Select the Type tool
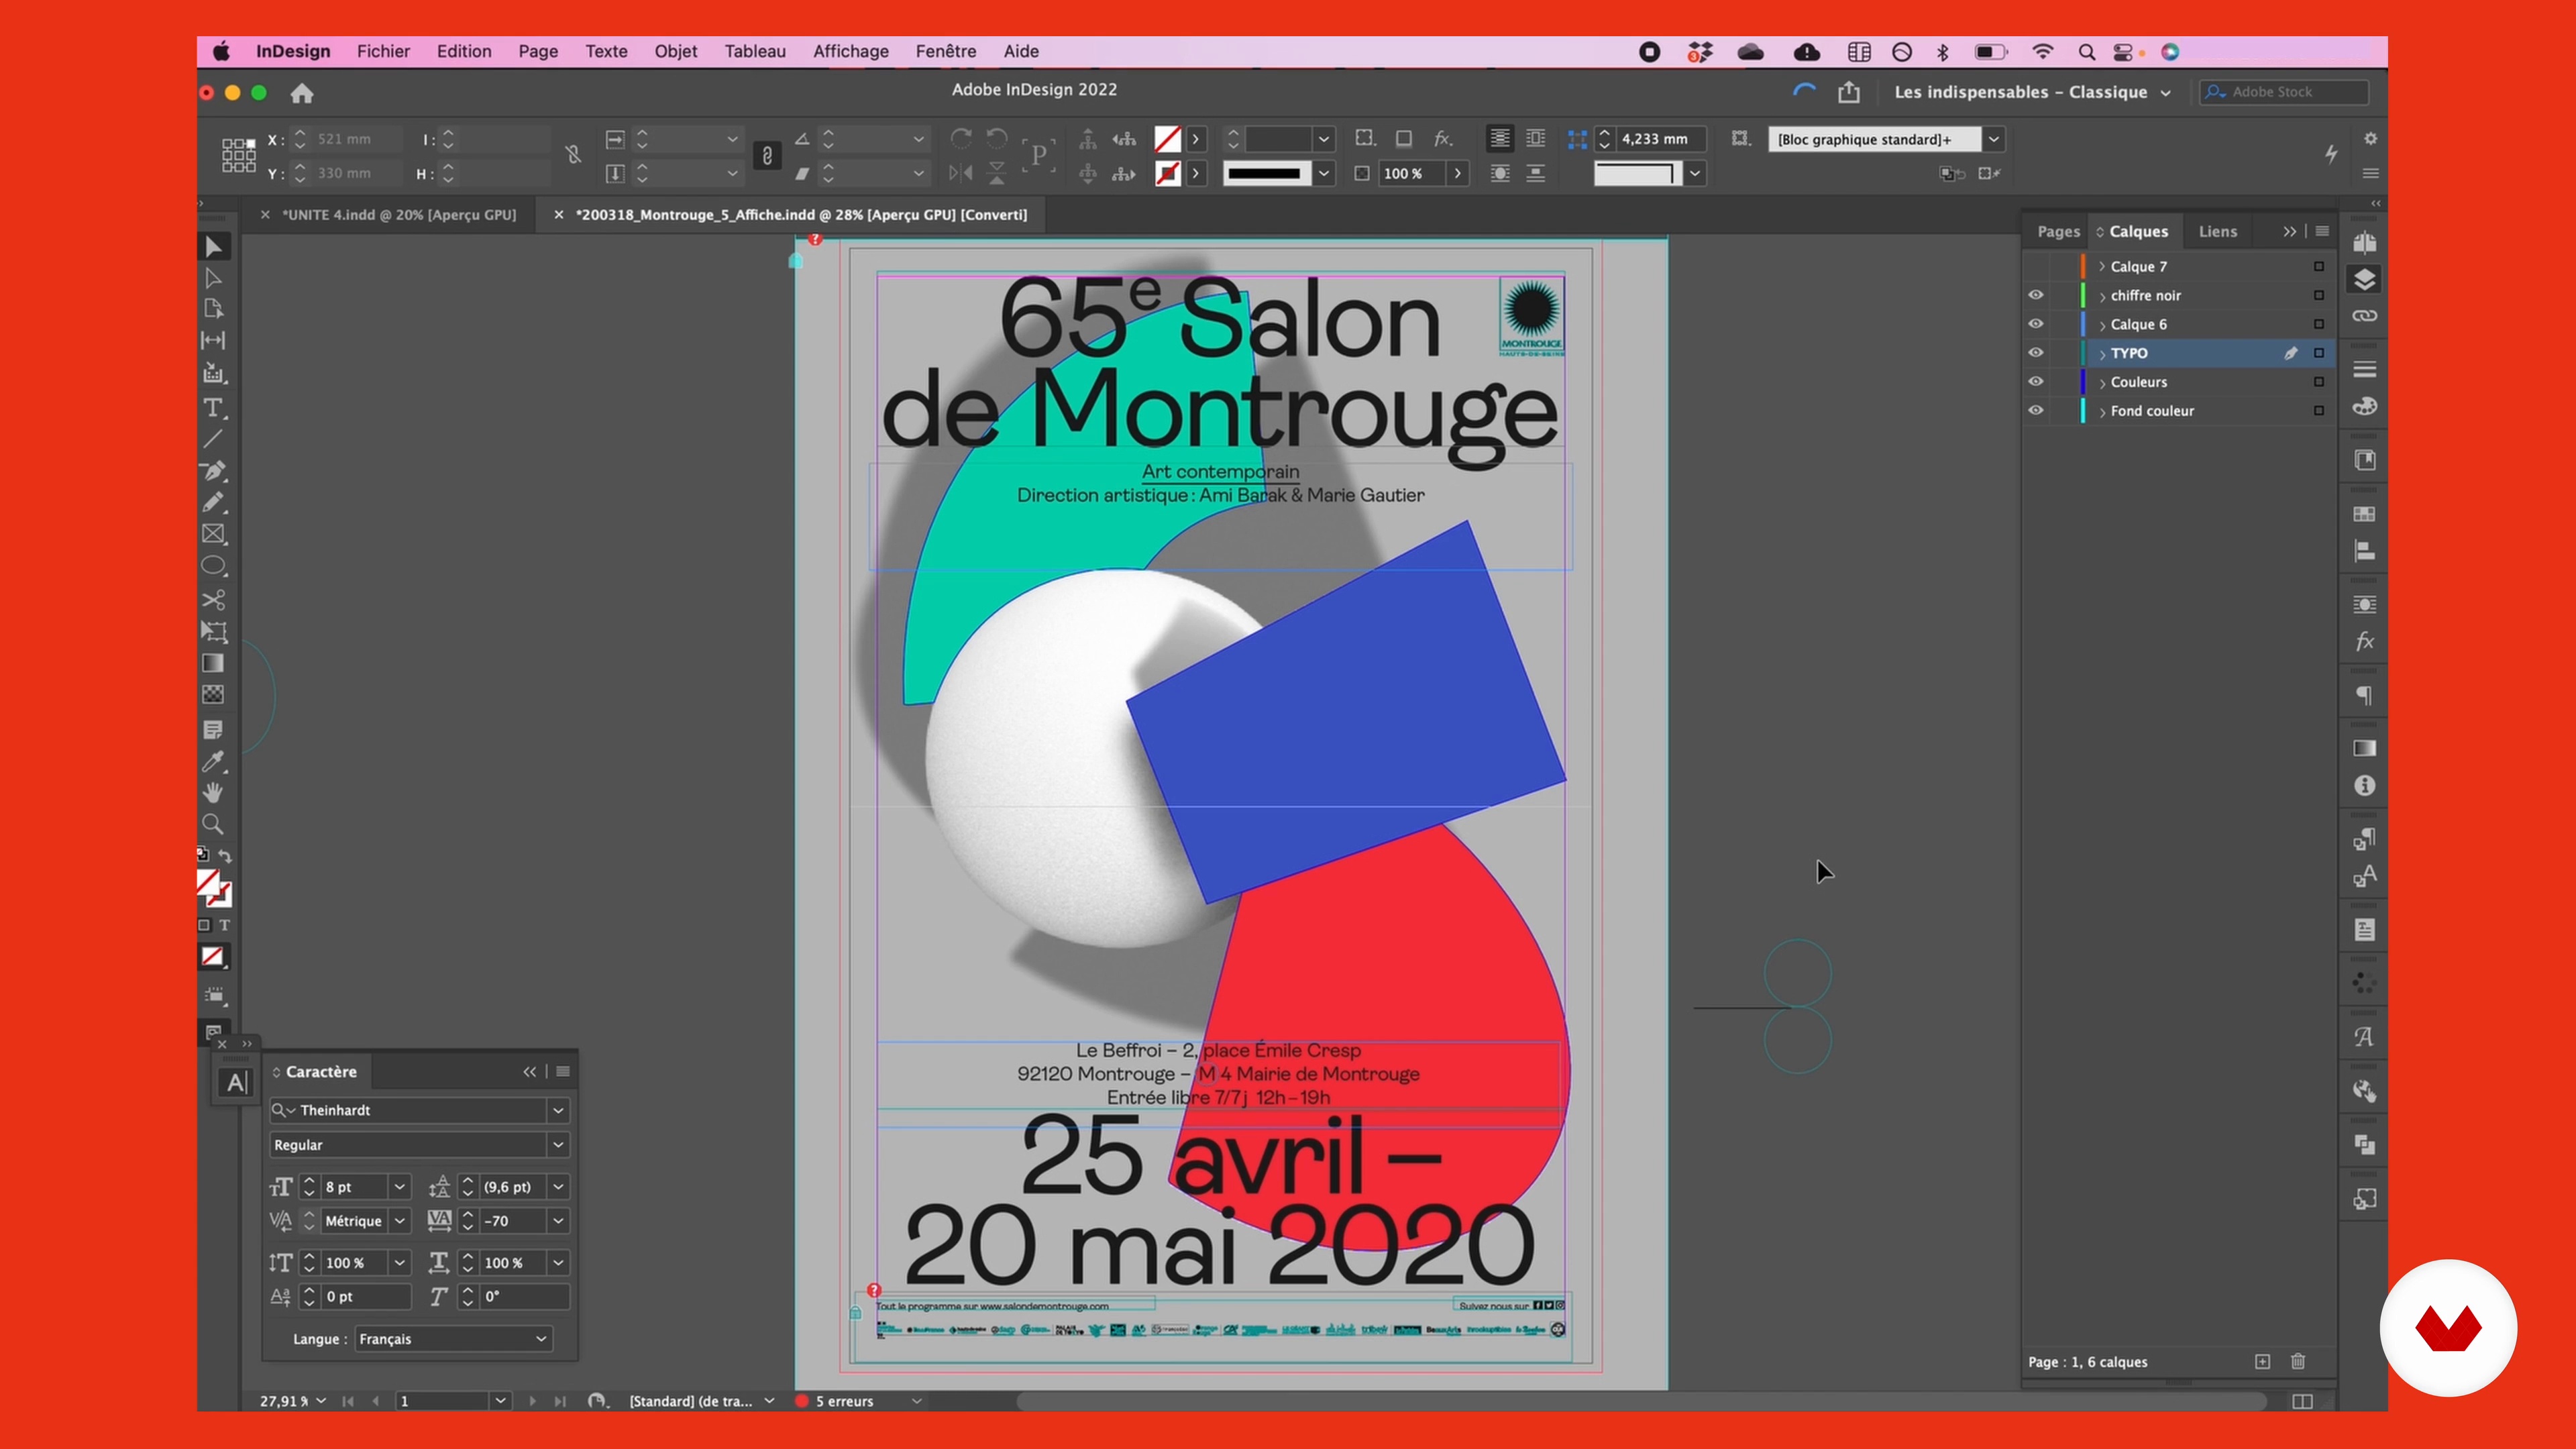 click(213, 408)
